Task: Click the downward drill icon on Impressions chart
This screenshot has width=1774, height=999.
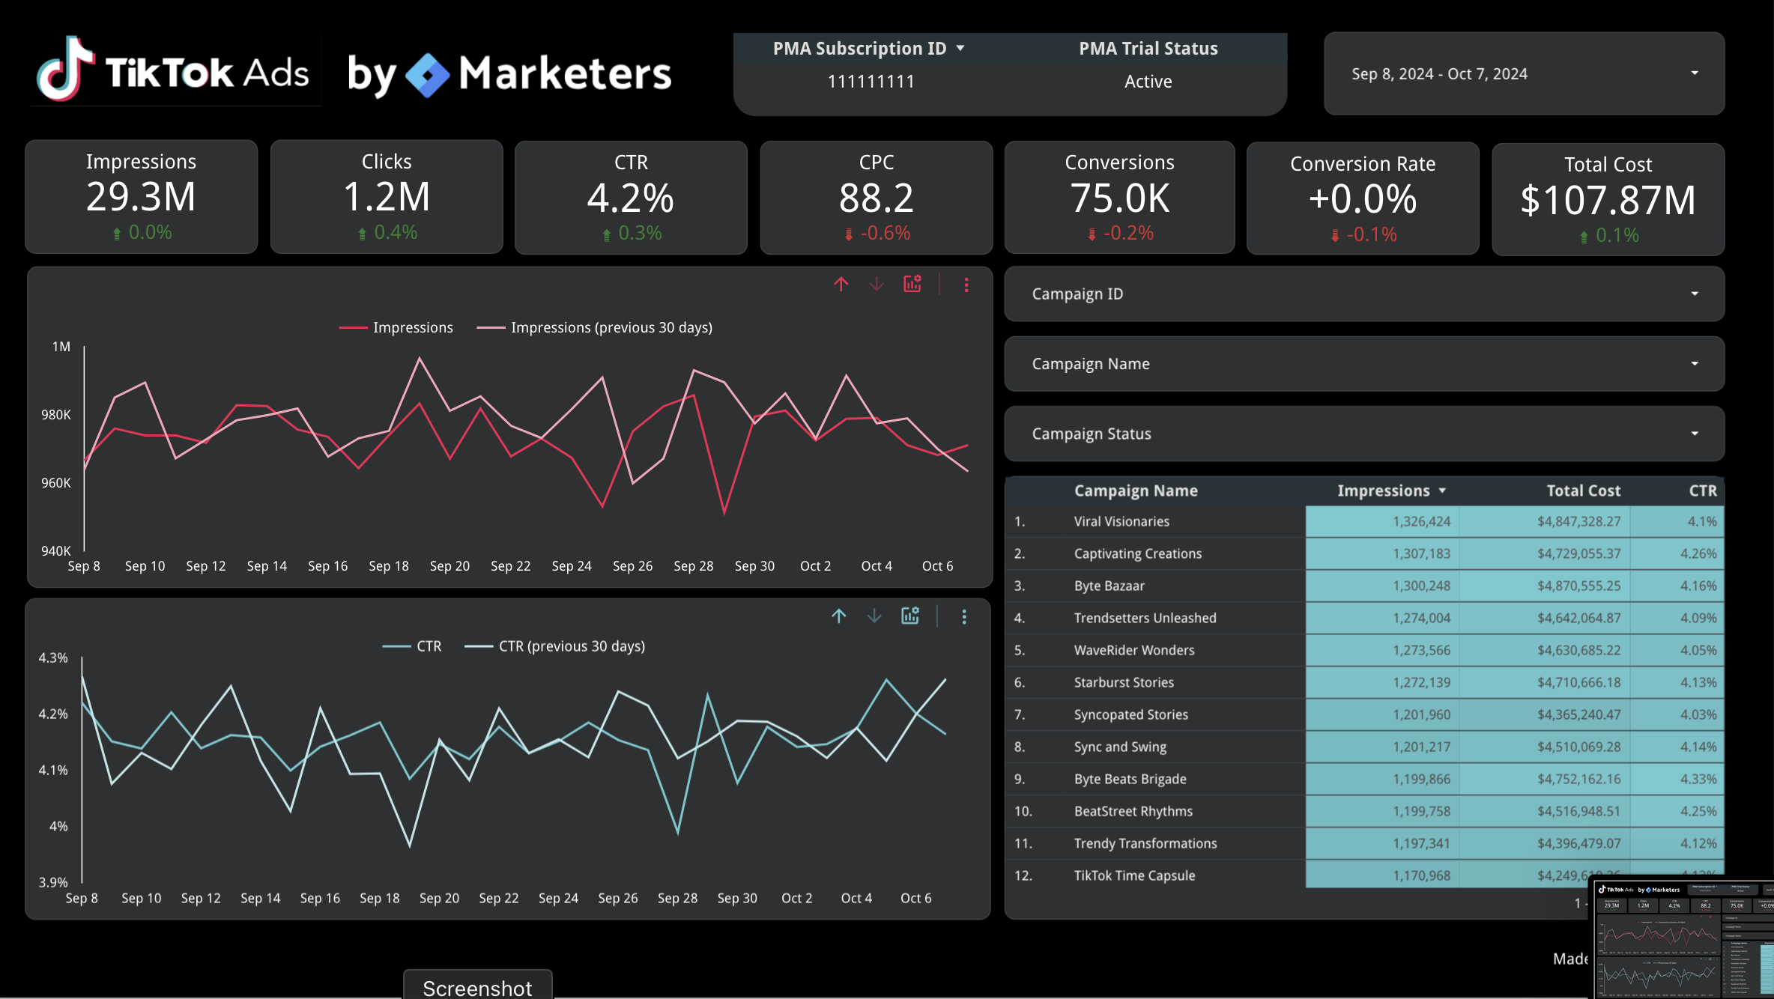Action: (876, 284)
